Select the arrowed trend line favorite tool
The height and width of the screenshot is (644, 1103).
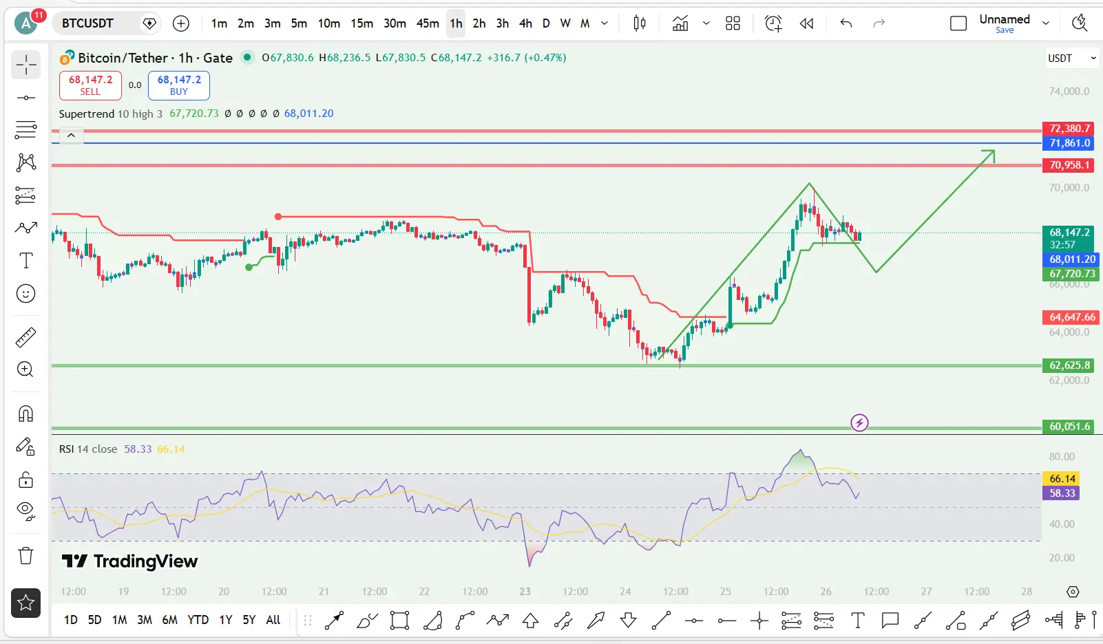point(335,621)
